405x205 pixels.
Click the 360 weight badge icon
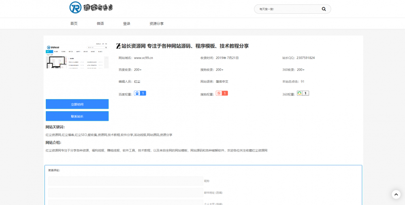(x=303, y=93)
